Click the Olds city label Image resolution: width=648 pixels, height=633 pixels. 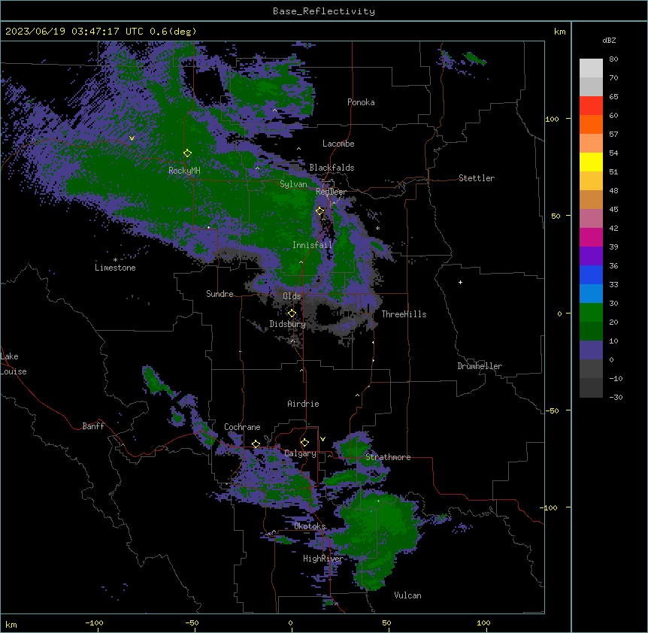[x=292, y=296]
